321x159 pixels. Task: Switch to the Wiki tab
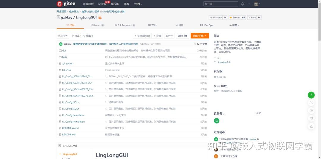(152, 25)
